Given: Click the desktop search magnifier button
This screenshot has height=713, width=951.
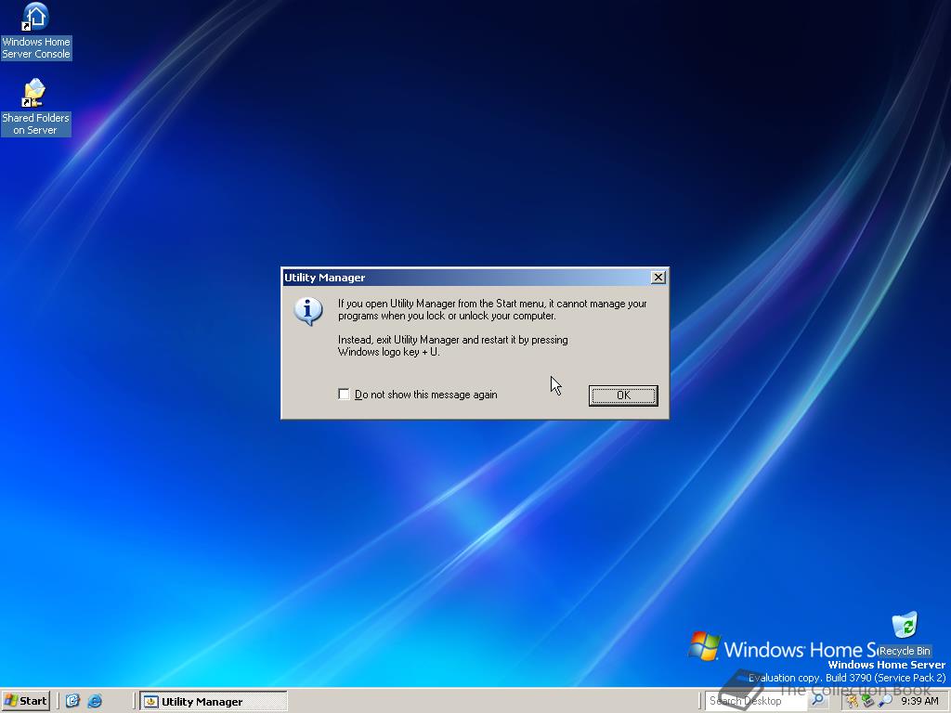Looking at the screenshot, I should (x=817, y=700).
